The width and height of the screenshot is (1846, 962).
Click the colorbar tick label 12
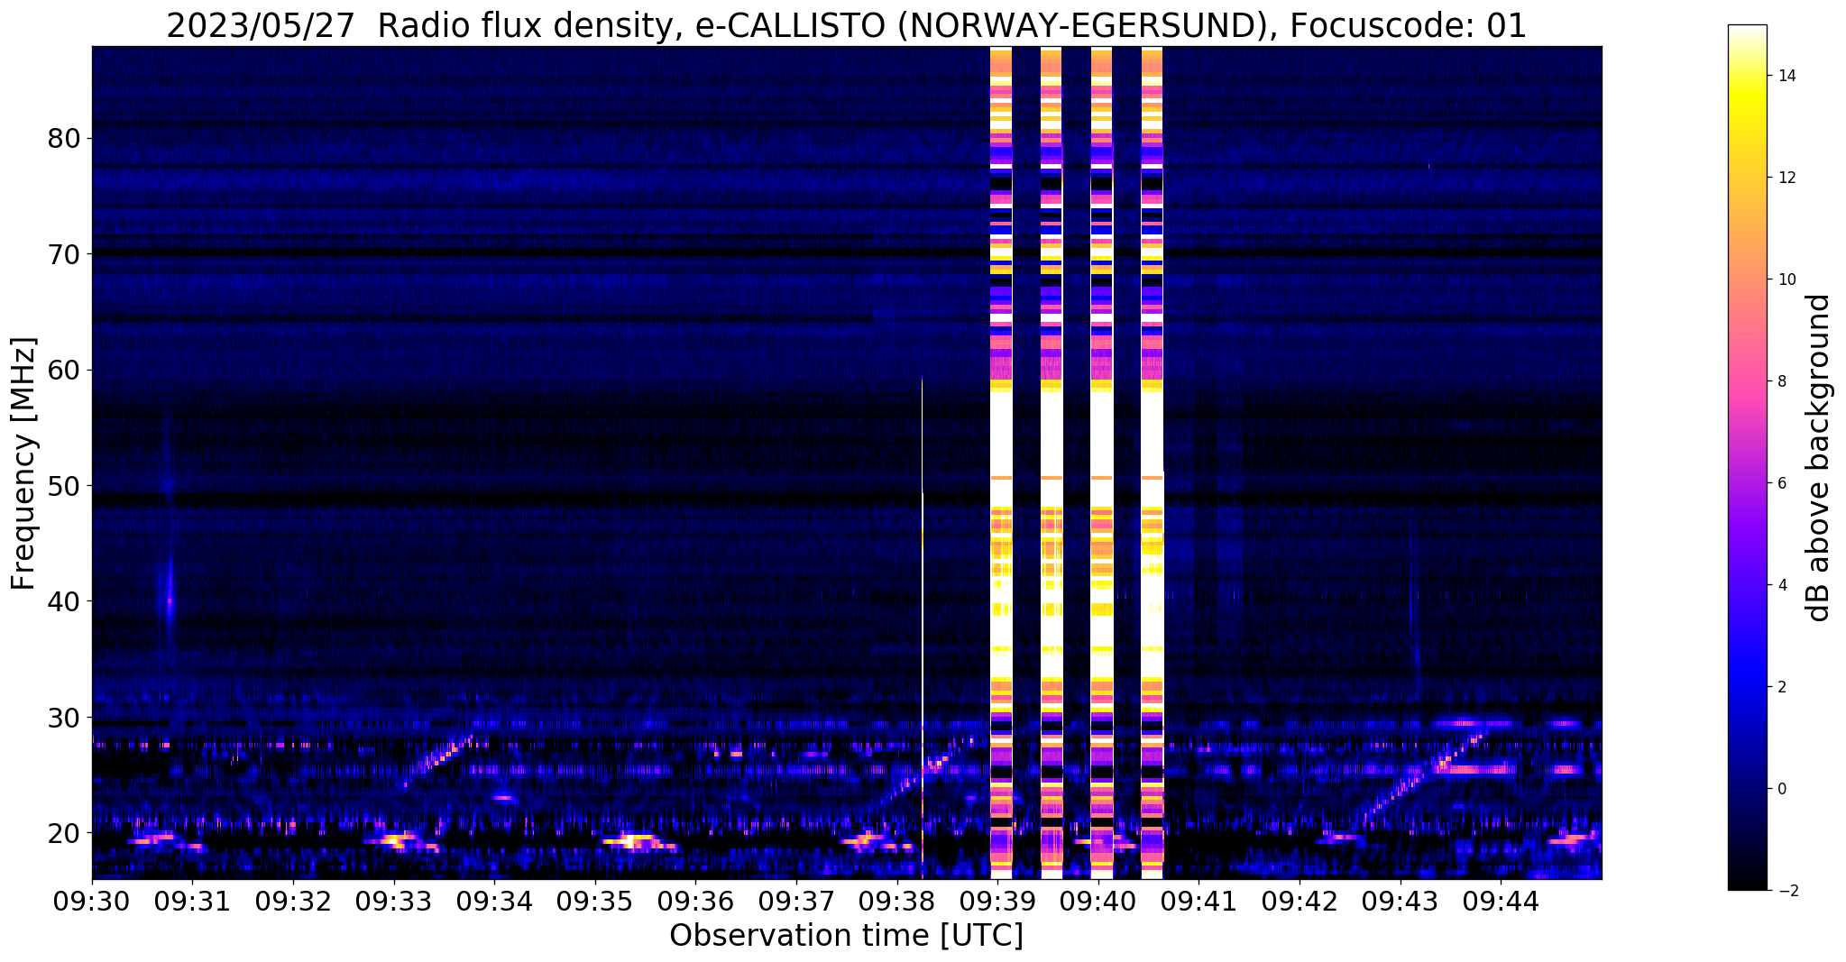[1786, 178]
